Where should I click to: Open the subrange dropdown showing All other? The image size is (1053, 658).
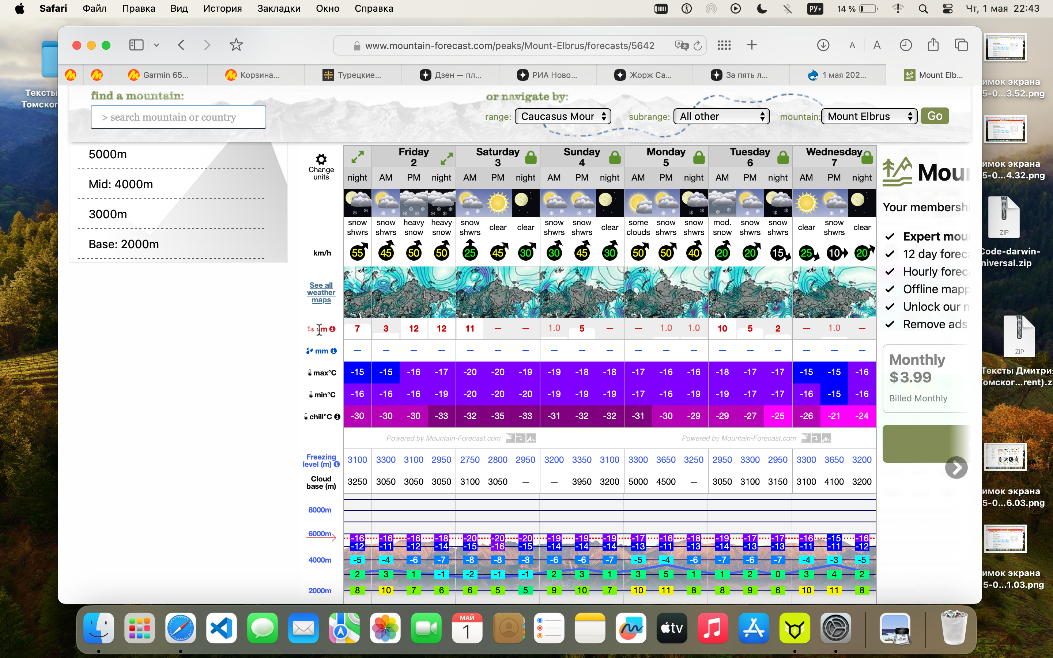[x=721, y=116]
